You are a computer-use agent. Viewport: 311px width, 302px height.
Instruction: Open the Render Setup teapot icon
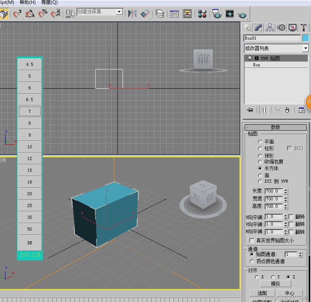tap(217, 14)
